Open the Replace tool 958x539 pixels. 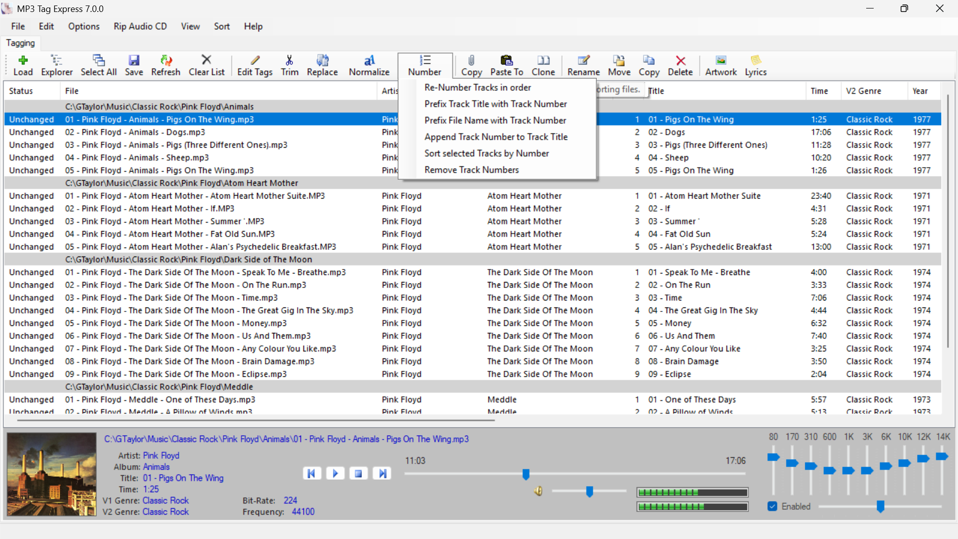[322, 65]
